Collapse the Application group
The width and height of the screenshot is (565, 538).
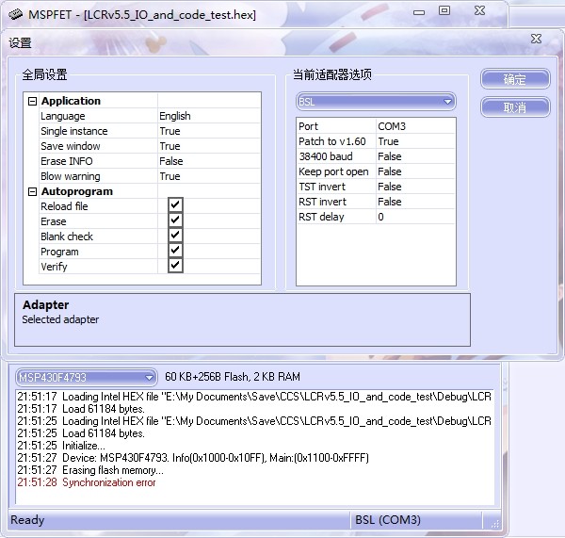(x=32, y=101)
